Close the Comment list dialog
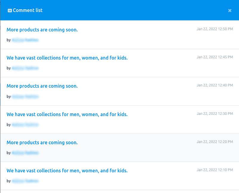 pos(230,10)
